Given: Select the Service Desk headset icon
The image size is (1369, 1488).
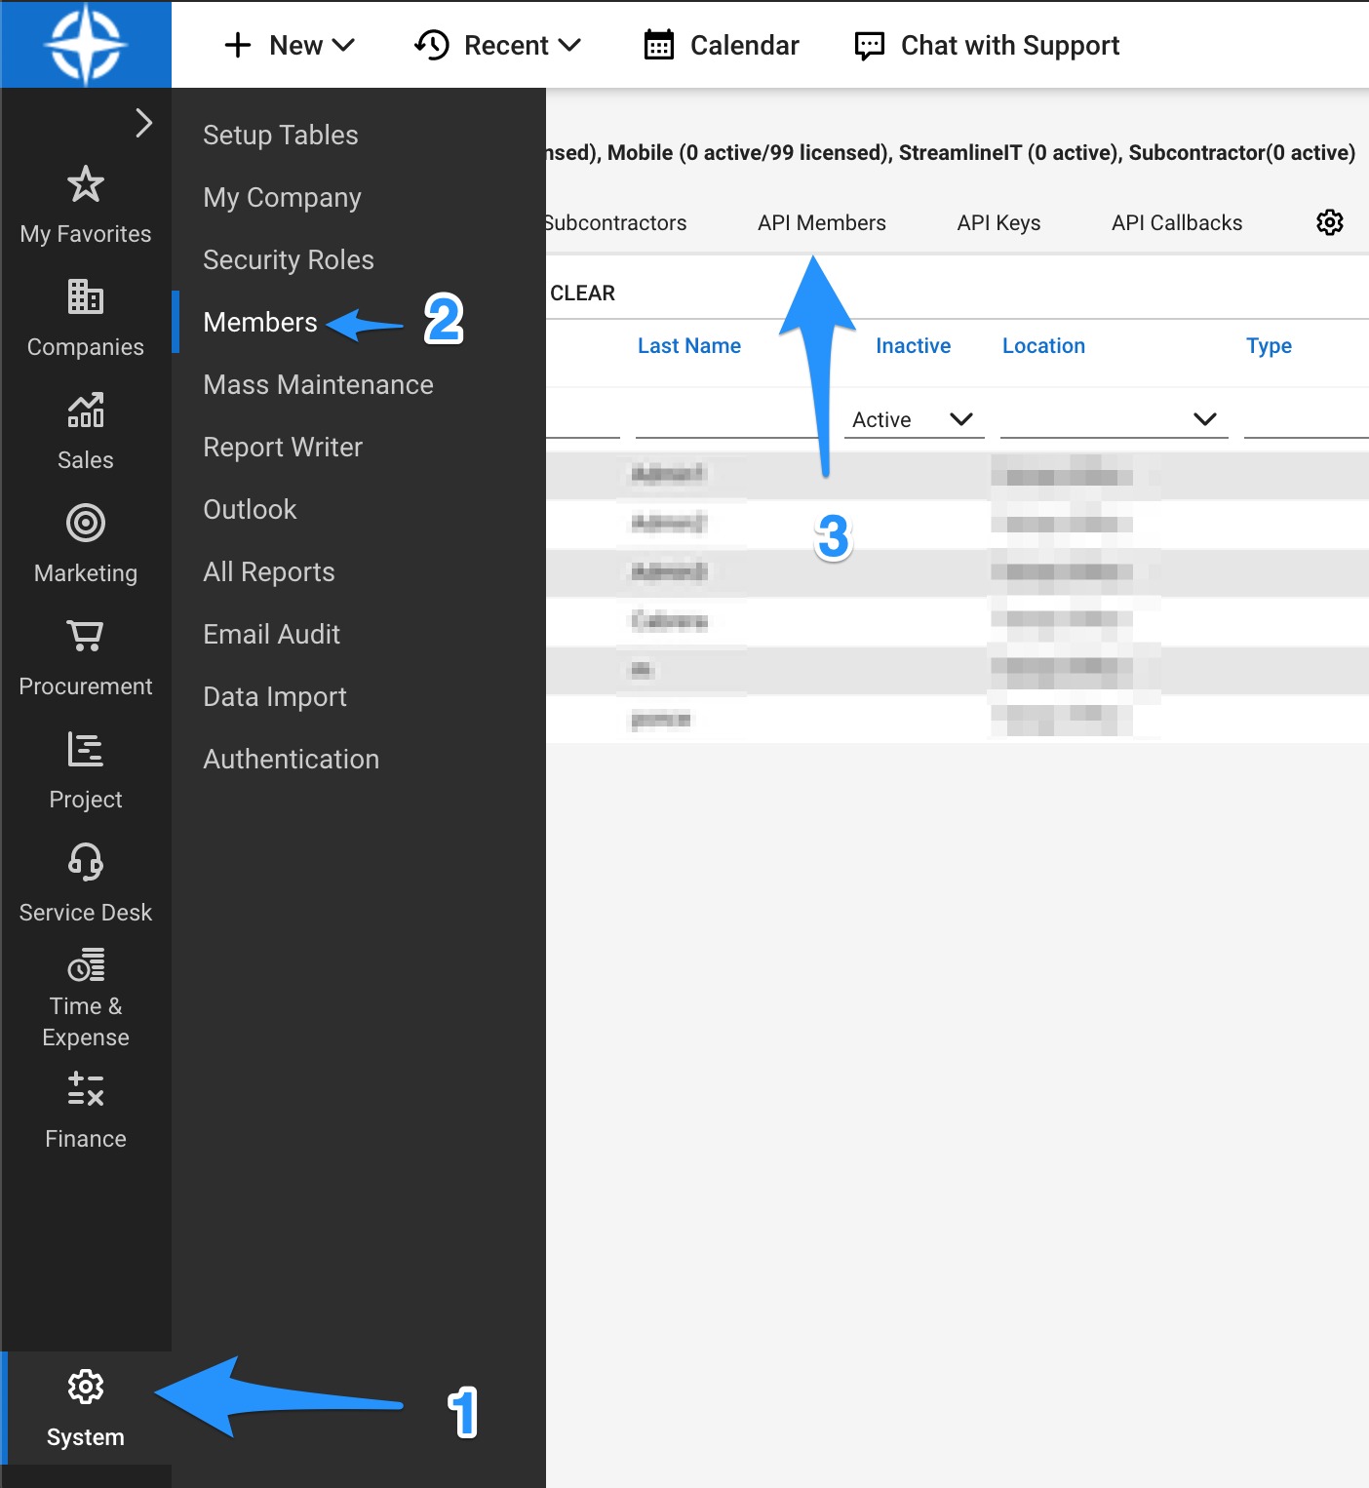Looking at the screenshot, I should coord(86,863).
